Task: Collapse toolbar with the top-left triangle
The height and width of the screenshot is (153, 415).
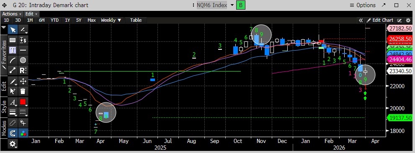Action: coord(4,27)
